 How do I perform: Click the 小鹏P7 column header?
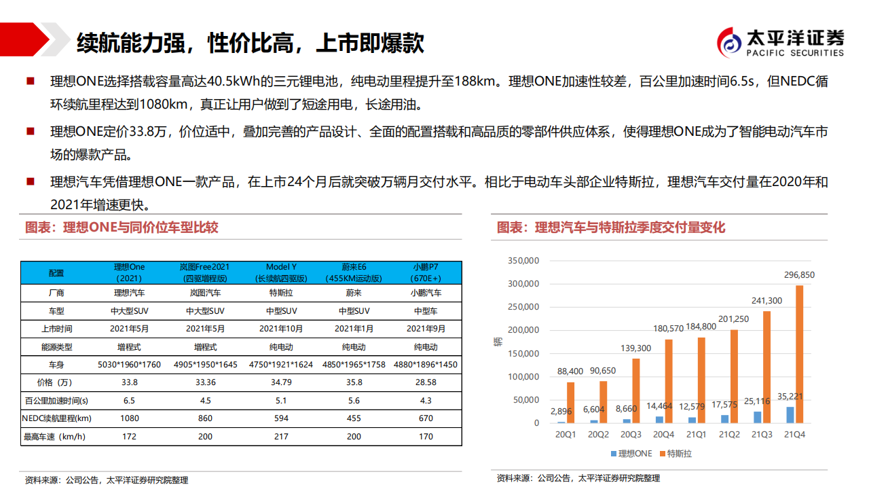click(426, 273)
